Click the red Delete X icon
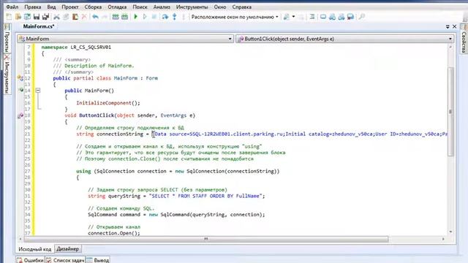The height and width of the screenshot is (263, 468). pos(84,17)
